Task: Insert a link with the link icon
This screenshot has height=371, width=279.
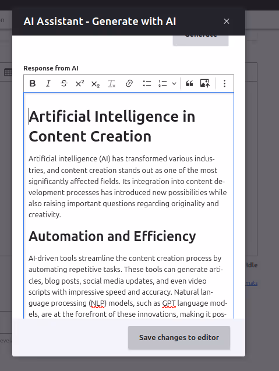Action: (x=129, y=83)
